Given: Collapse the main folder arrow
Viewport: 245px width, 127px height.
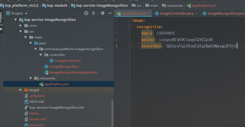Looking at the screenshot, I should 25,37.
